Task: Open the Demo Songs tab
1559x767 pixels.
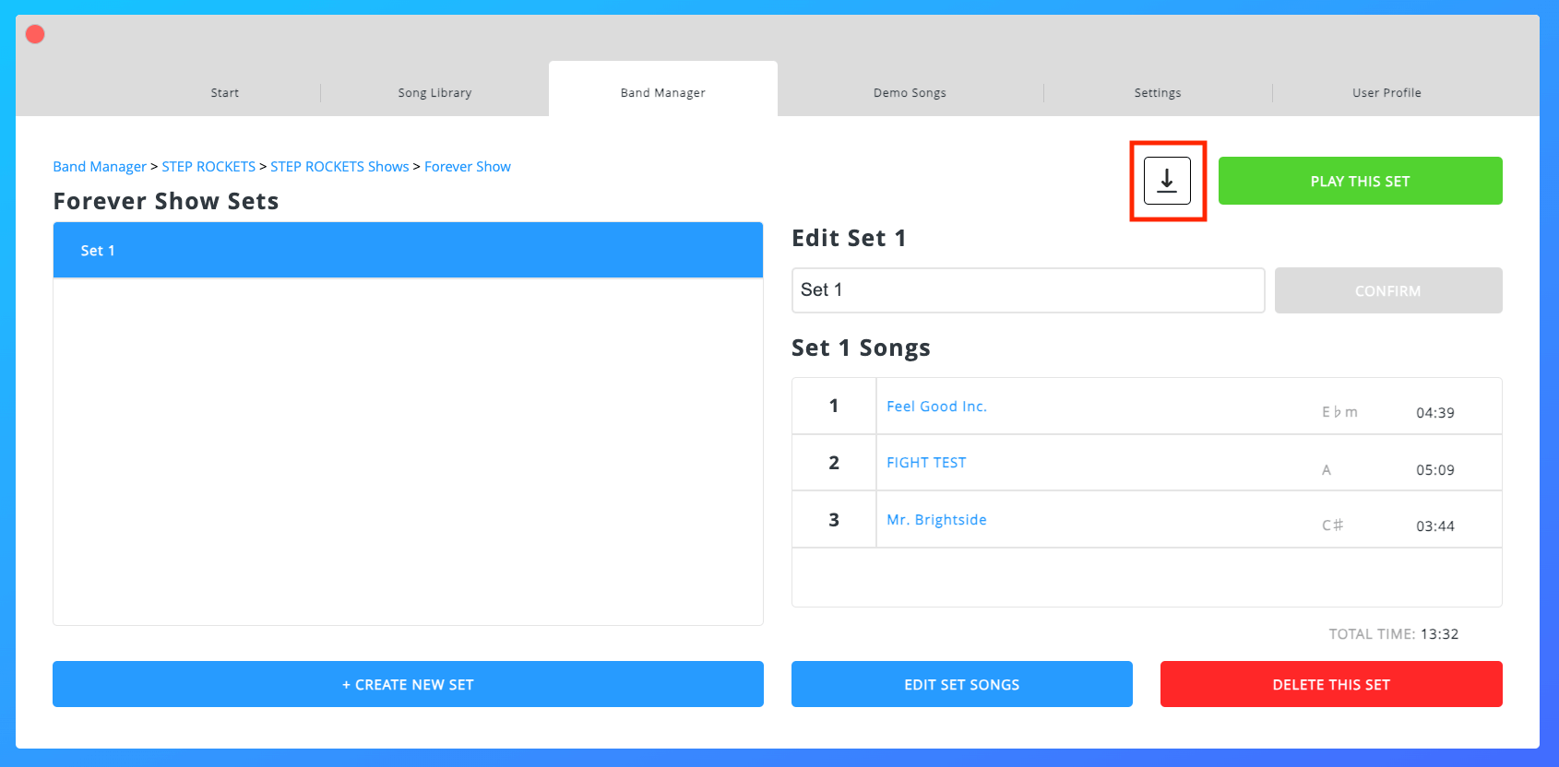Action: [909, 92]
